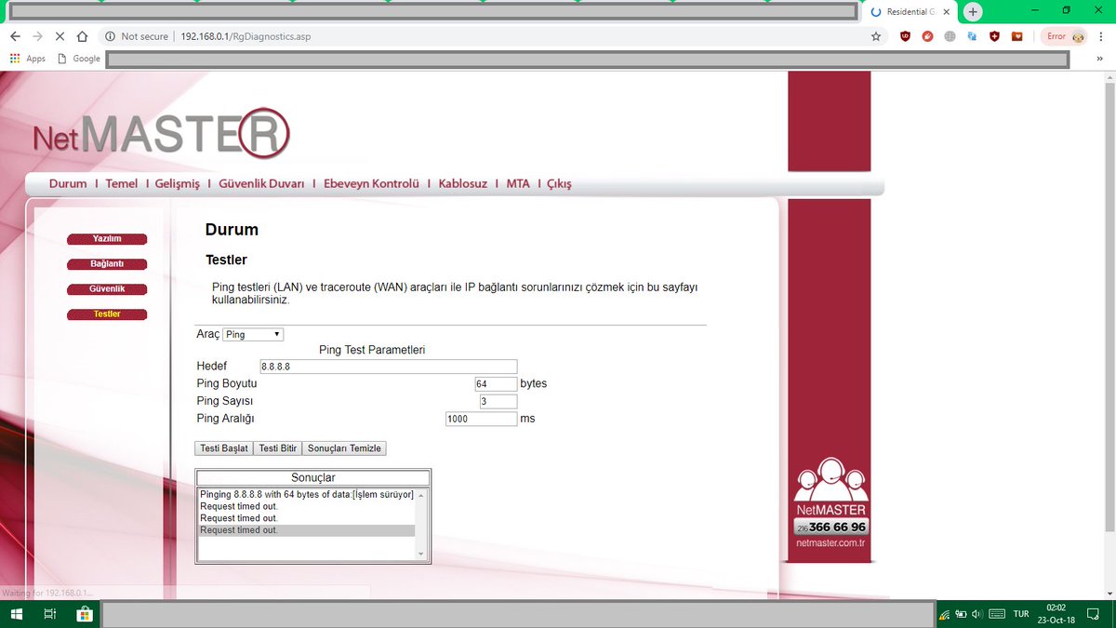Open the Güvenlik Duvarı menu
1116x628 pixels.
pos(261,183)
